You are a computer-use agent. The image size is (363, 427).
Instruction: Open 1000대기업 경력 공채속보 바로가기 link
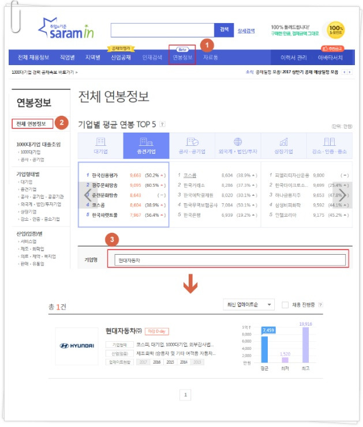[x=44, y=72]
